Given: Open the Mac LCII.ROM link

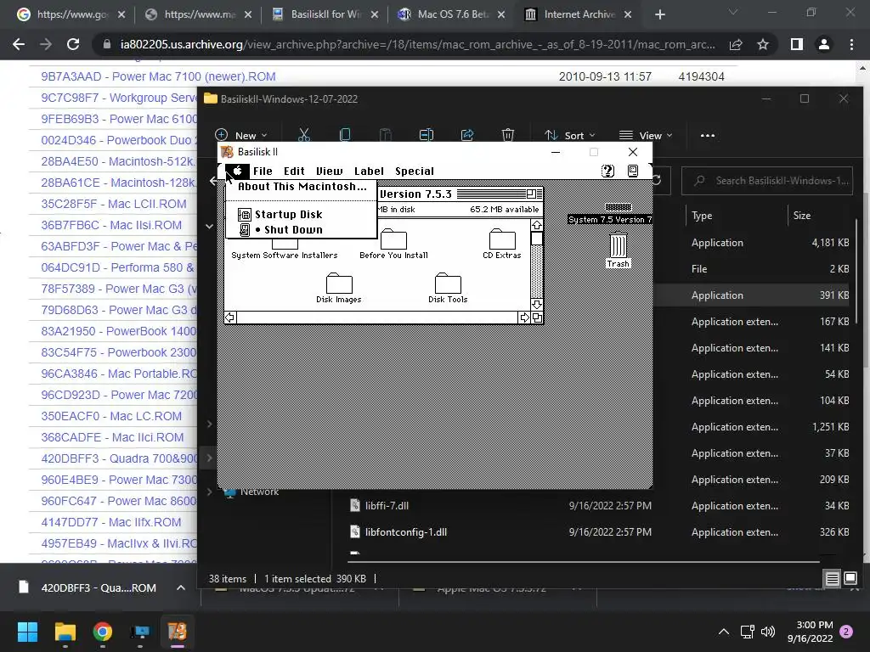Looking at the screenshot, I should (114, 204).
